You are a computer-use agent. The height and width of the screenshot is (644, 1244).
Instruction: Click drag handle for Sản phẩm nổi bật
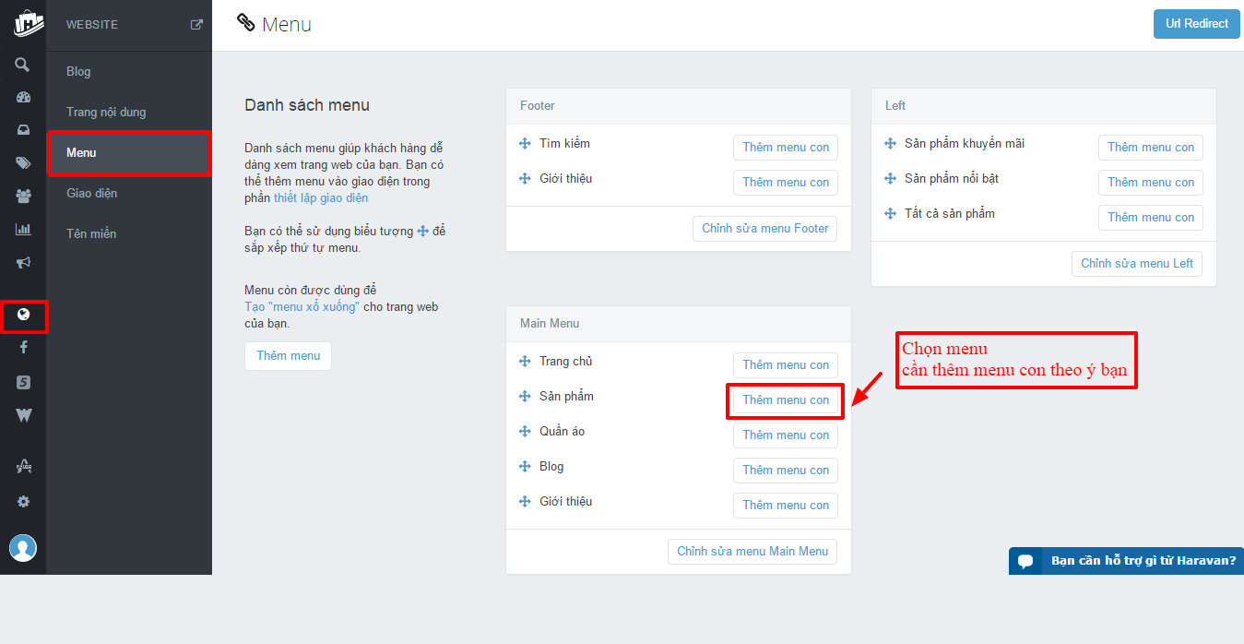[890, 179]
